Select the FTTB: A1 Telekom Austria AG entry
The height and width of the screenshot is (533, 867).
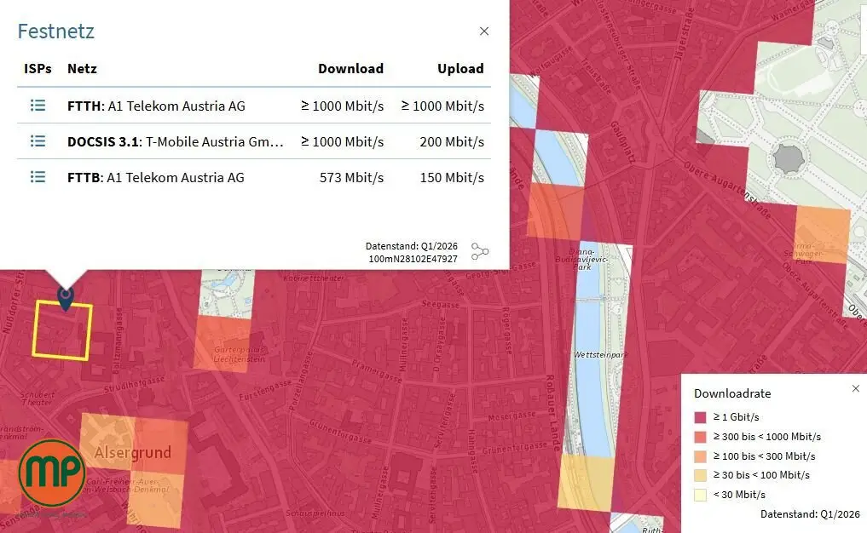[155, 178]
